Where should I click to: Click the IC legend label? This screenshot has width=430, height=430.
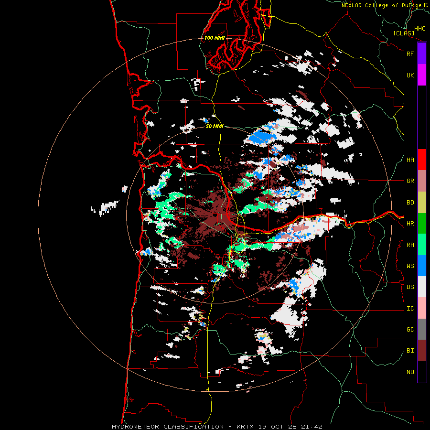[x=410, y=309]
